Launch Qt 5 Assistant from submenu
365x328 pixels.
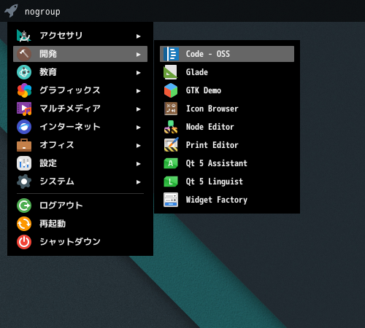click(x=227, y=163)
